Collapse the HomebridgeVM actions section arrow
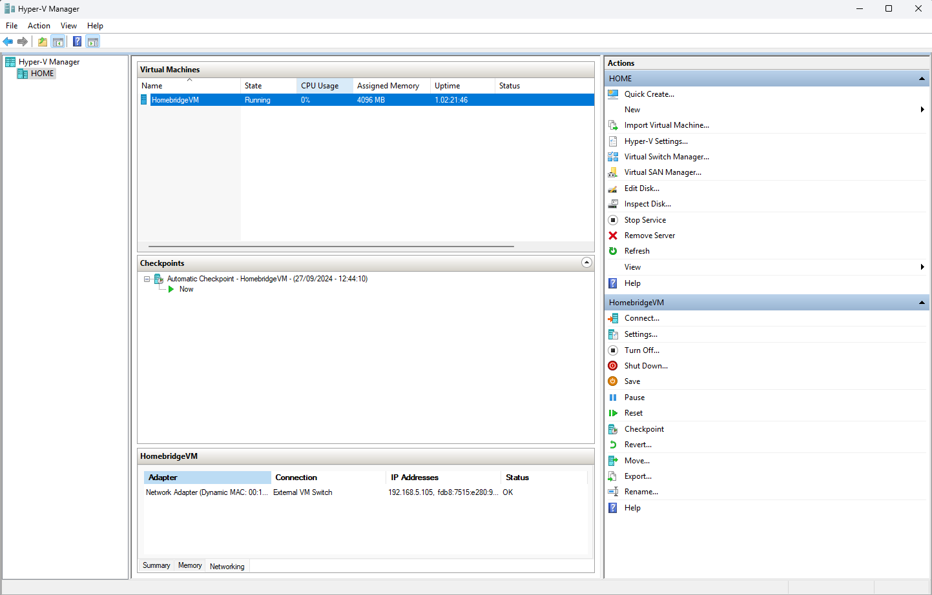Image resolution: width=932 pixels, height=595 pixels. [922, 303]
